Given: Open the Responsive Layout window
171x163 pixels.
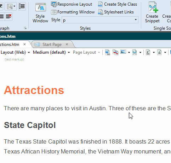Looking at the screenshot, I should click(x=72, y=4).
